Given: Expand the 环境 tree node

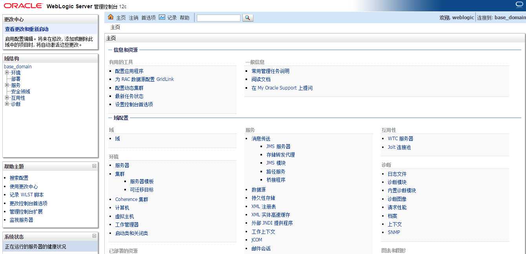Looking at the screenshot, I should 7,73.
